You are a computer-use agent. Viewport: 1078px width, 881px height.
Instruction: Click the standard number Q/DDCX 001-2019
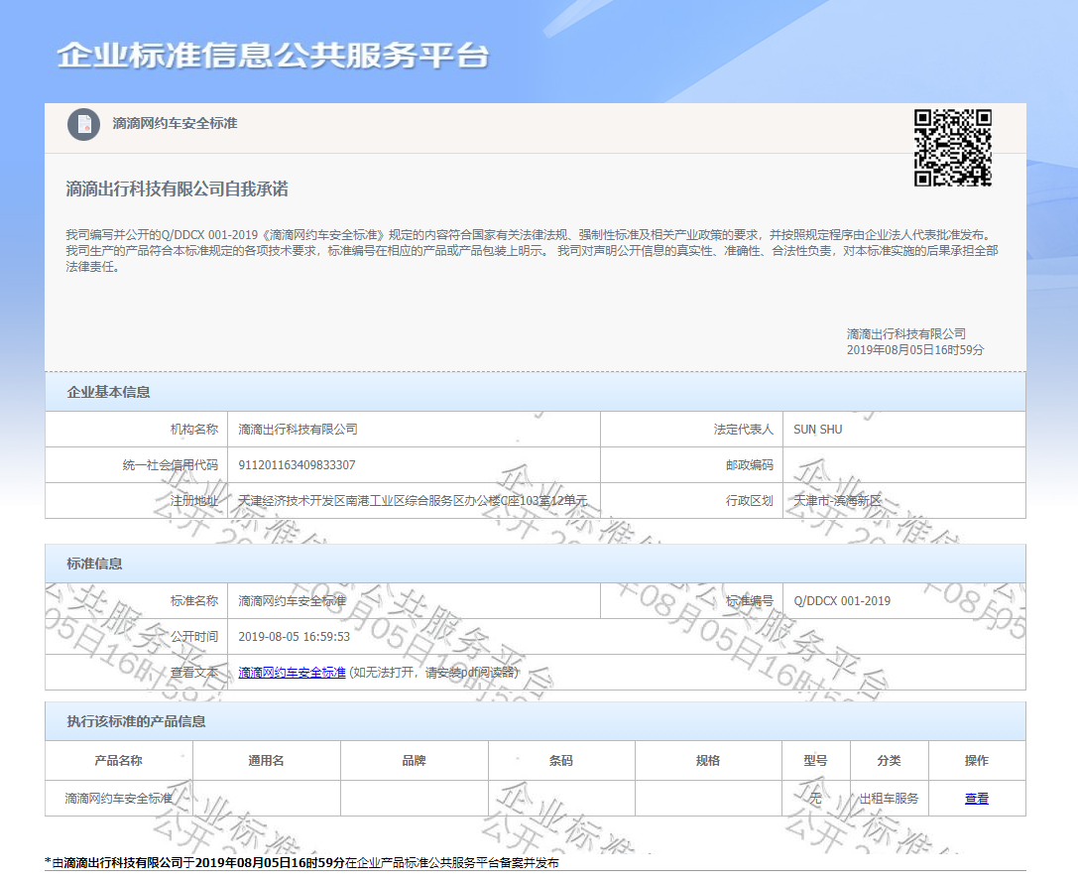(842, 601)
